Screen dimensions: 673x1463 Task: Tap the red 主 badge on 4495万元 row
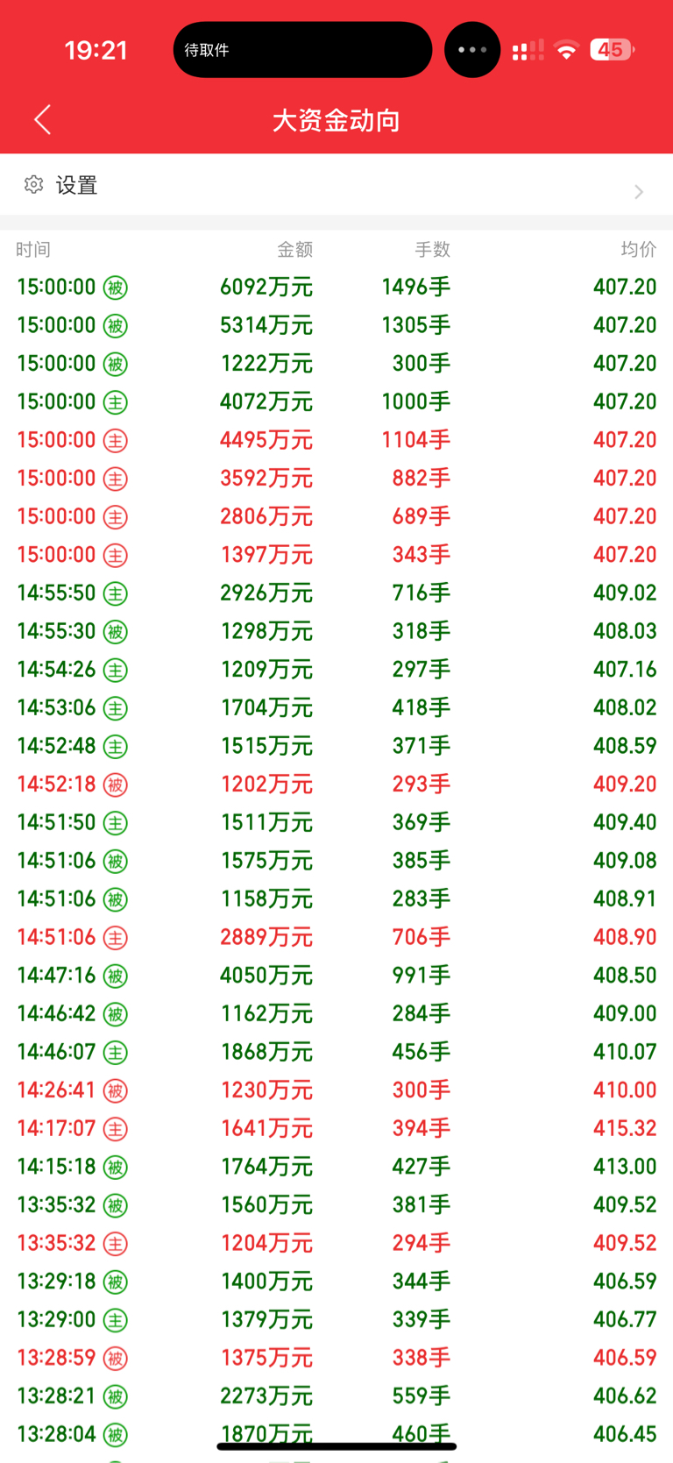click(116, 440)
